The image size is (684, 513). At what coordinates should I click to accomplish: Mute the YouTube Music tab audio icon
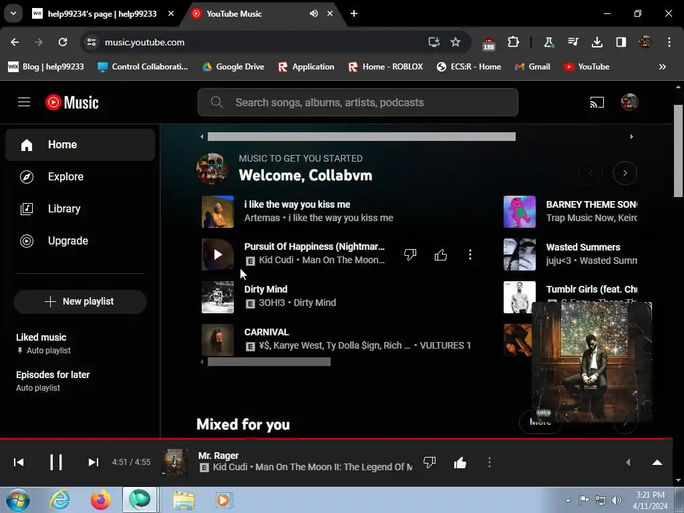pyautogui.click(x=314, y=13)
